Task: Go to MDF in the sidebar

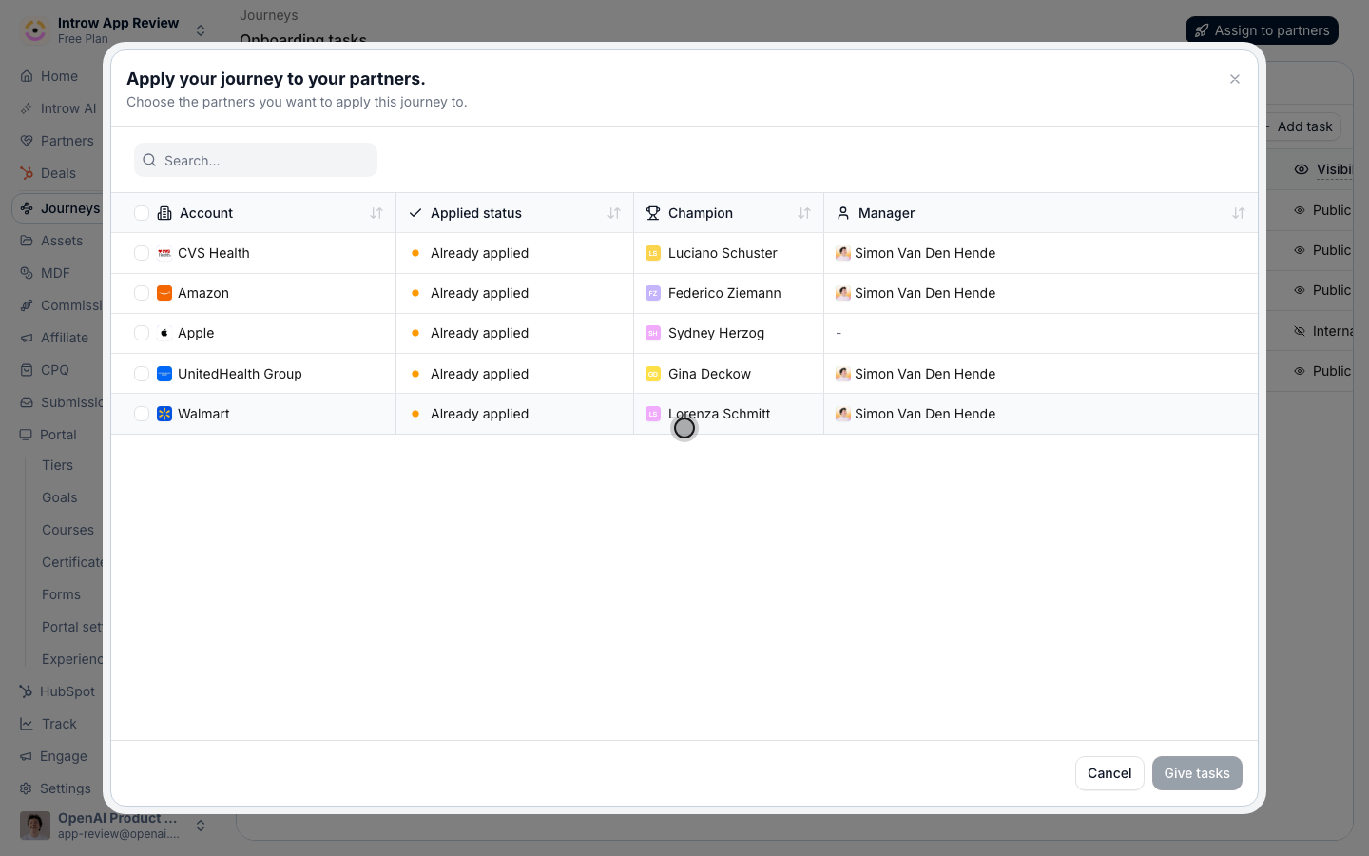Action: click(x=57, y=273)
